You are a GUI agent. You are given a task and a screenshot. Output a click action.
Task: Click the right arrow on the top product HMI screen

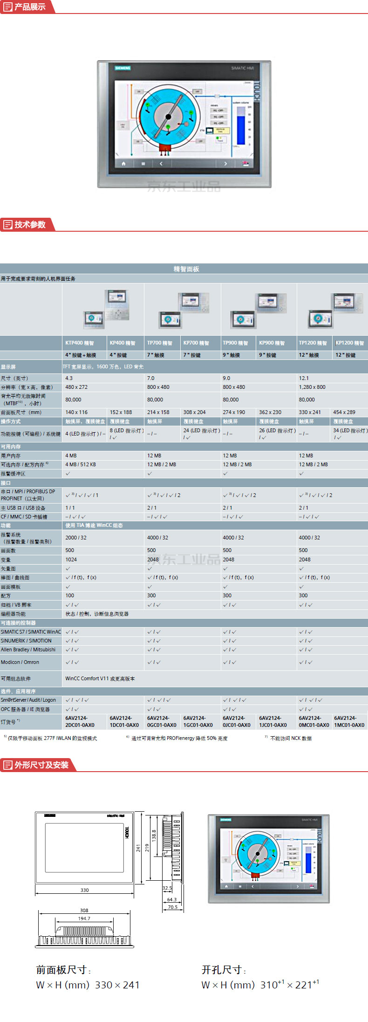(x=225, y=164)
